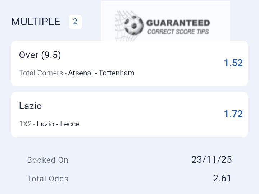Click the total odds value 2.61
Image resolution: width=259 pixels, height=194 pixels.
pos(222,178)
